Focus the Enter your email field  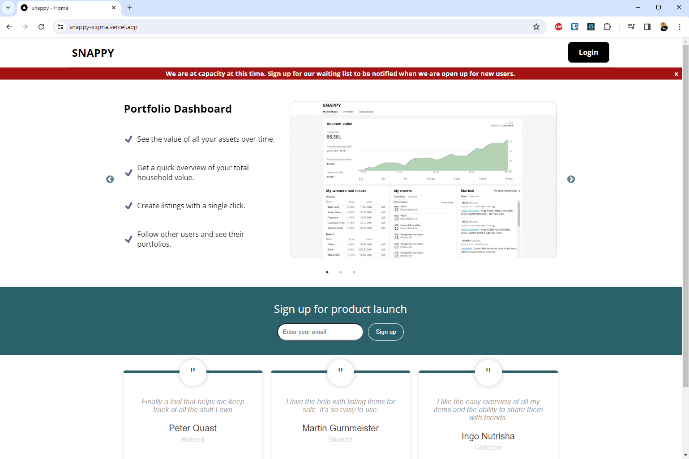click(x=320, y=332)
